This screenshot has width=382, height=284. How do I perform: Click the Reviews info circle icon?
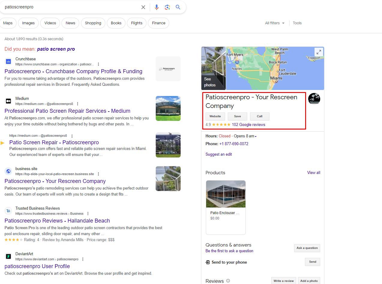pyautogui.click(x=228, y=281)
